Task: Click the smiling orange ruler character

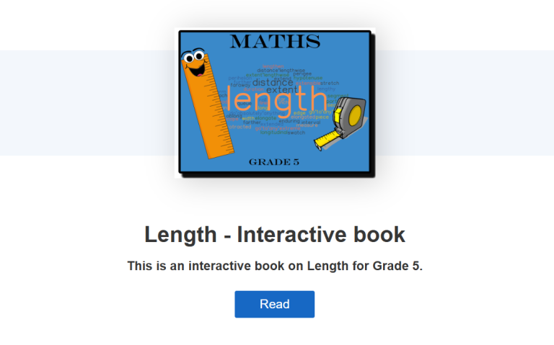Action: 207,103
